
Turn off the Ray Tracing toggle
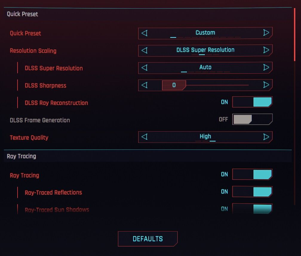(252, 174)
